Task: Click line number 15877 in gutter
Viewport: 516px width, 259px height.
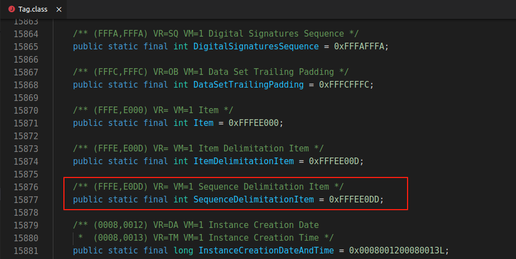Action: pyautogui.click(x=26, y=200)
